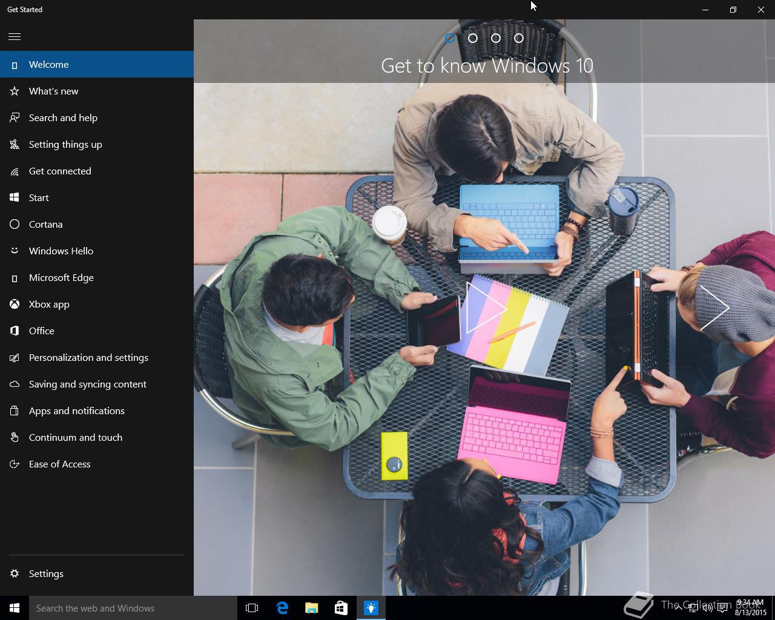
Task: Click the Apps and notifications bag icon
Action: point(15,411)
